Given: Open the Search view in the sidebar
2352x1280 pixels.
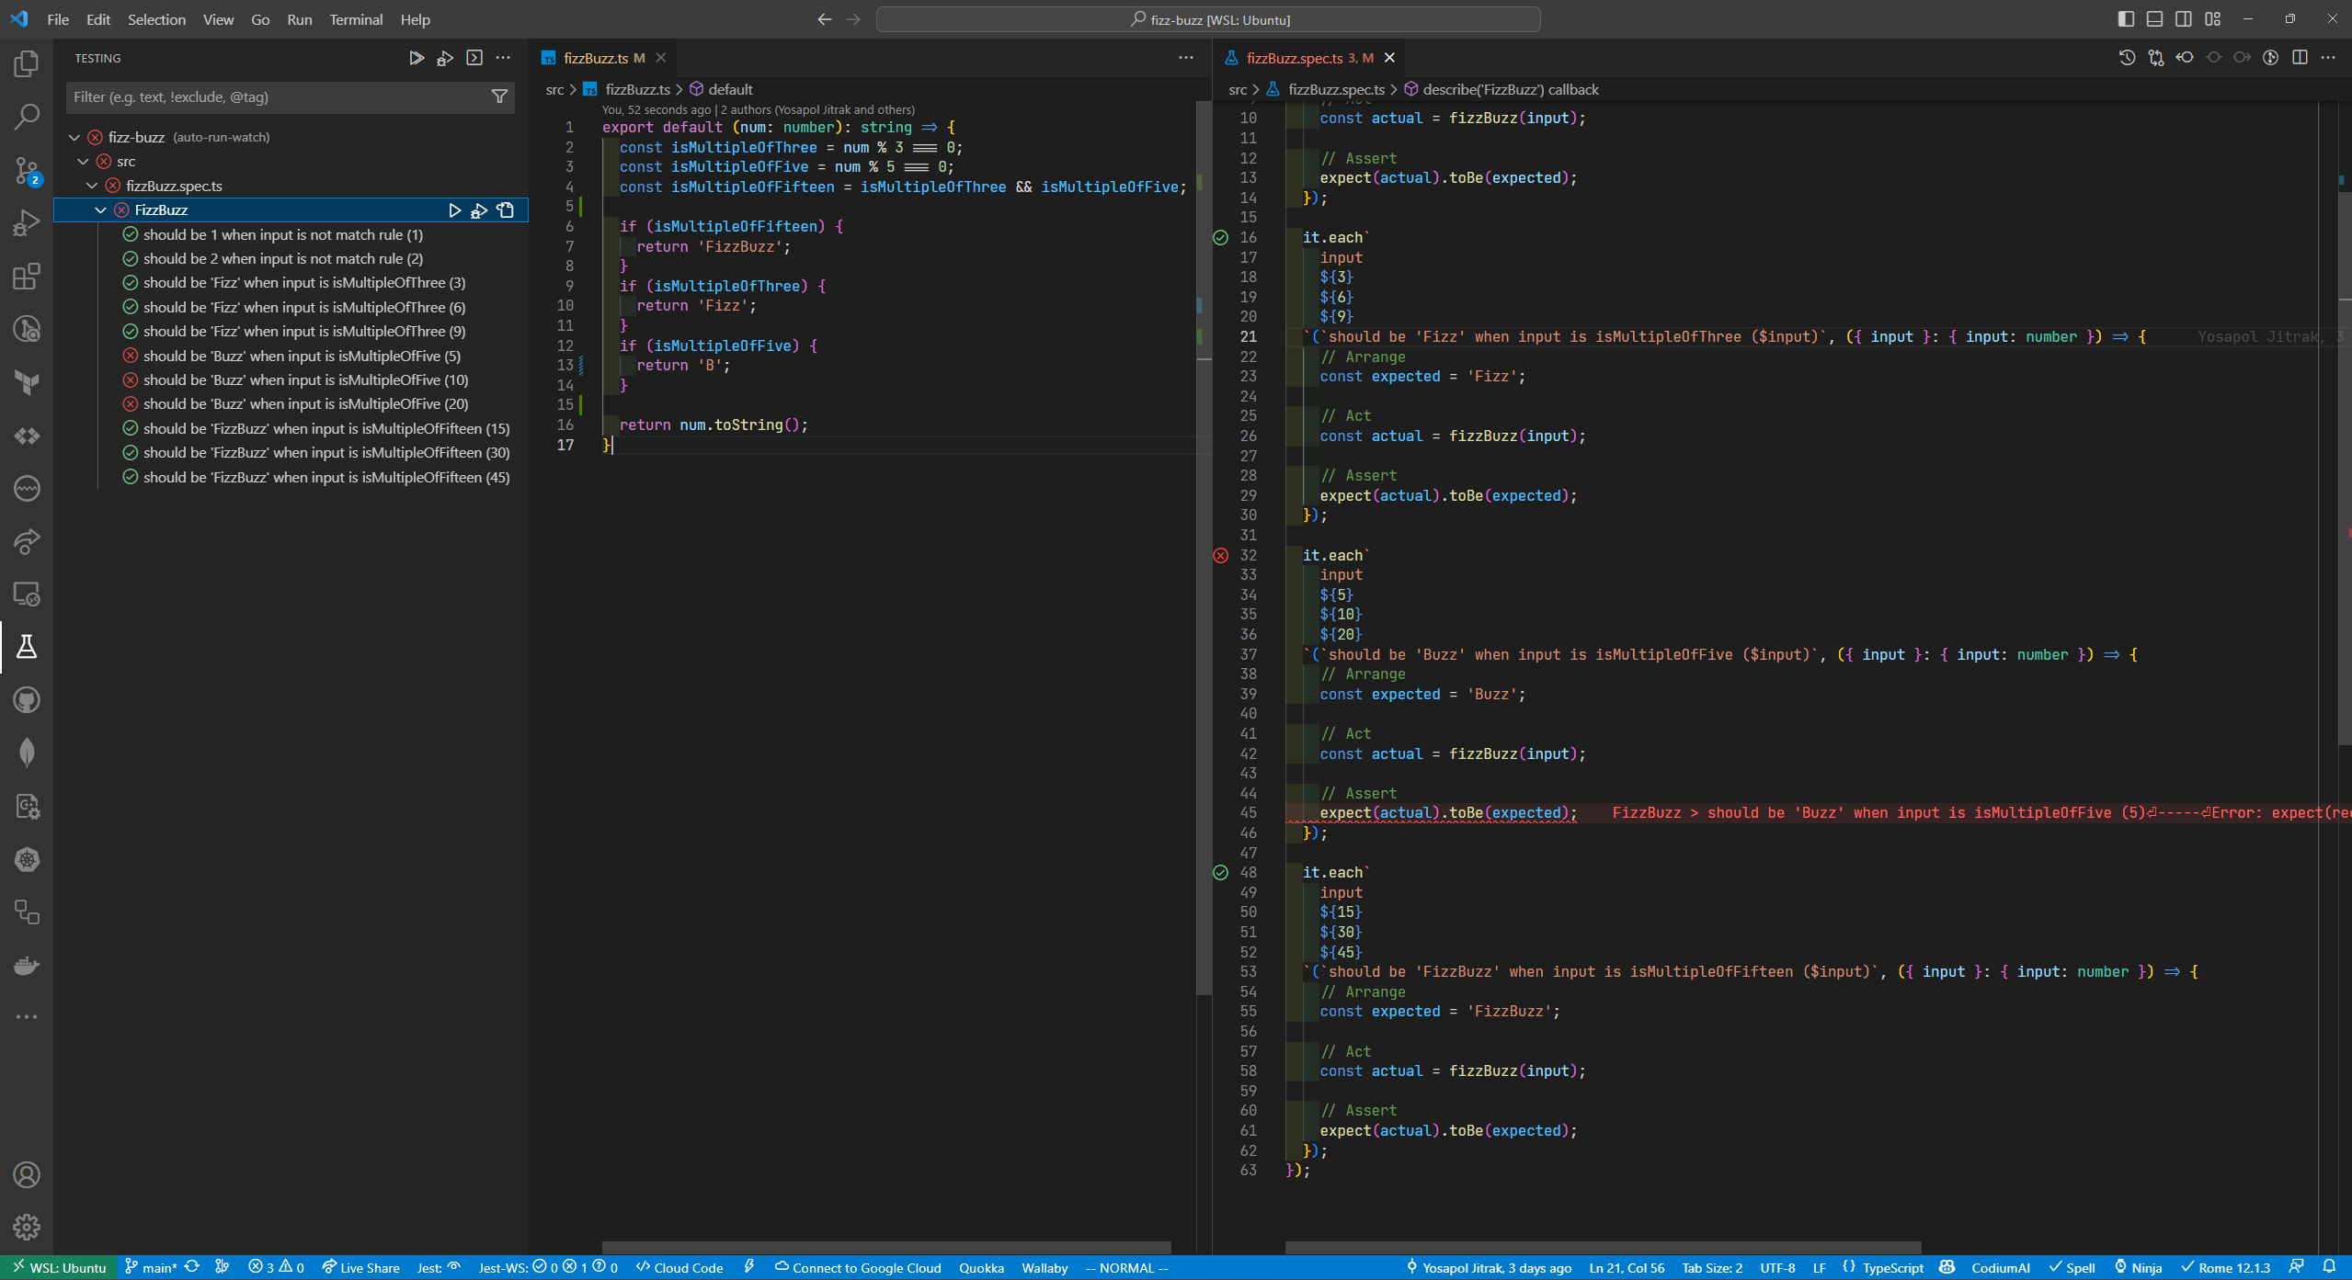Looking at the screenshot, I should pos(27,117).
